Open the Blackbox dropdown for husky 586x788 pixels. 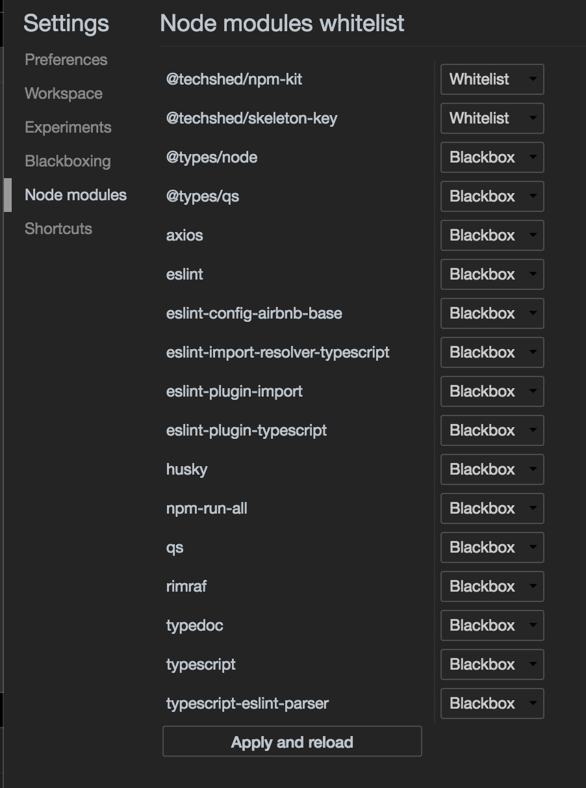[x=492, y=469]
